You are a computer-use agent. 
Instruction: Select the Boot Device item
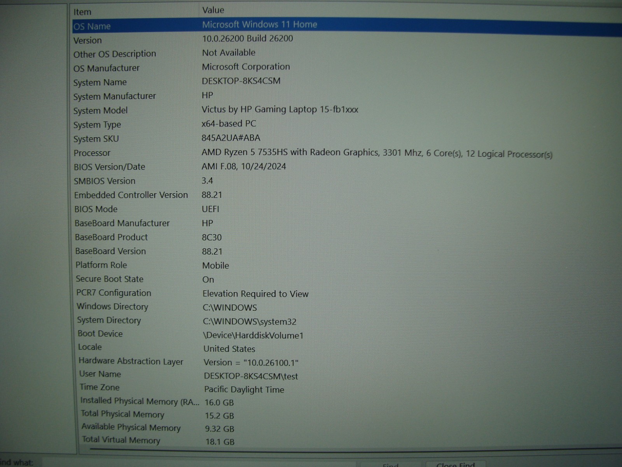point(100,334)
